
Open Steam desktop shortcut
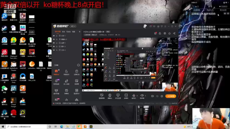(4, 29)
